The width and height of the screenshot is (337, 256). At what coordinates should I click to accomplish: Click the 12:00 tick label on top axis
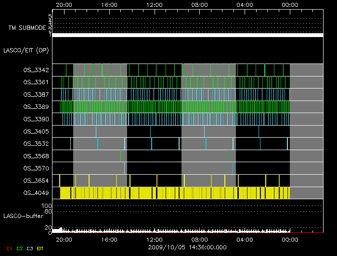click(155, 4)
